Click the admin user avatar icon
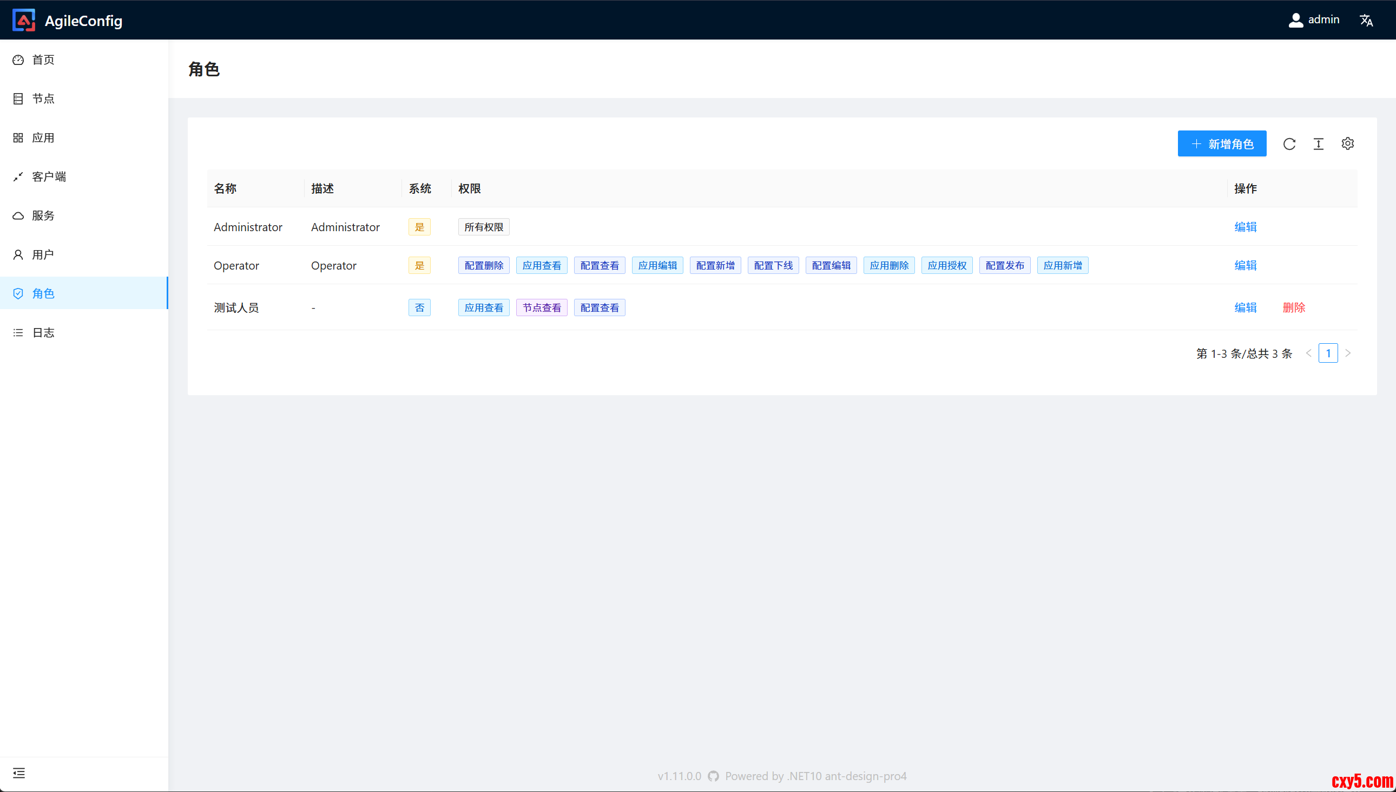1396x792 pixels. tap(1295, 20)
